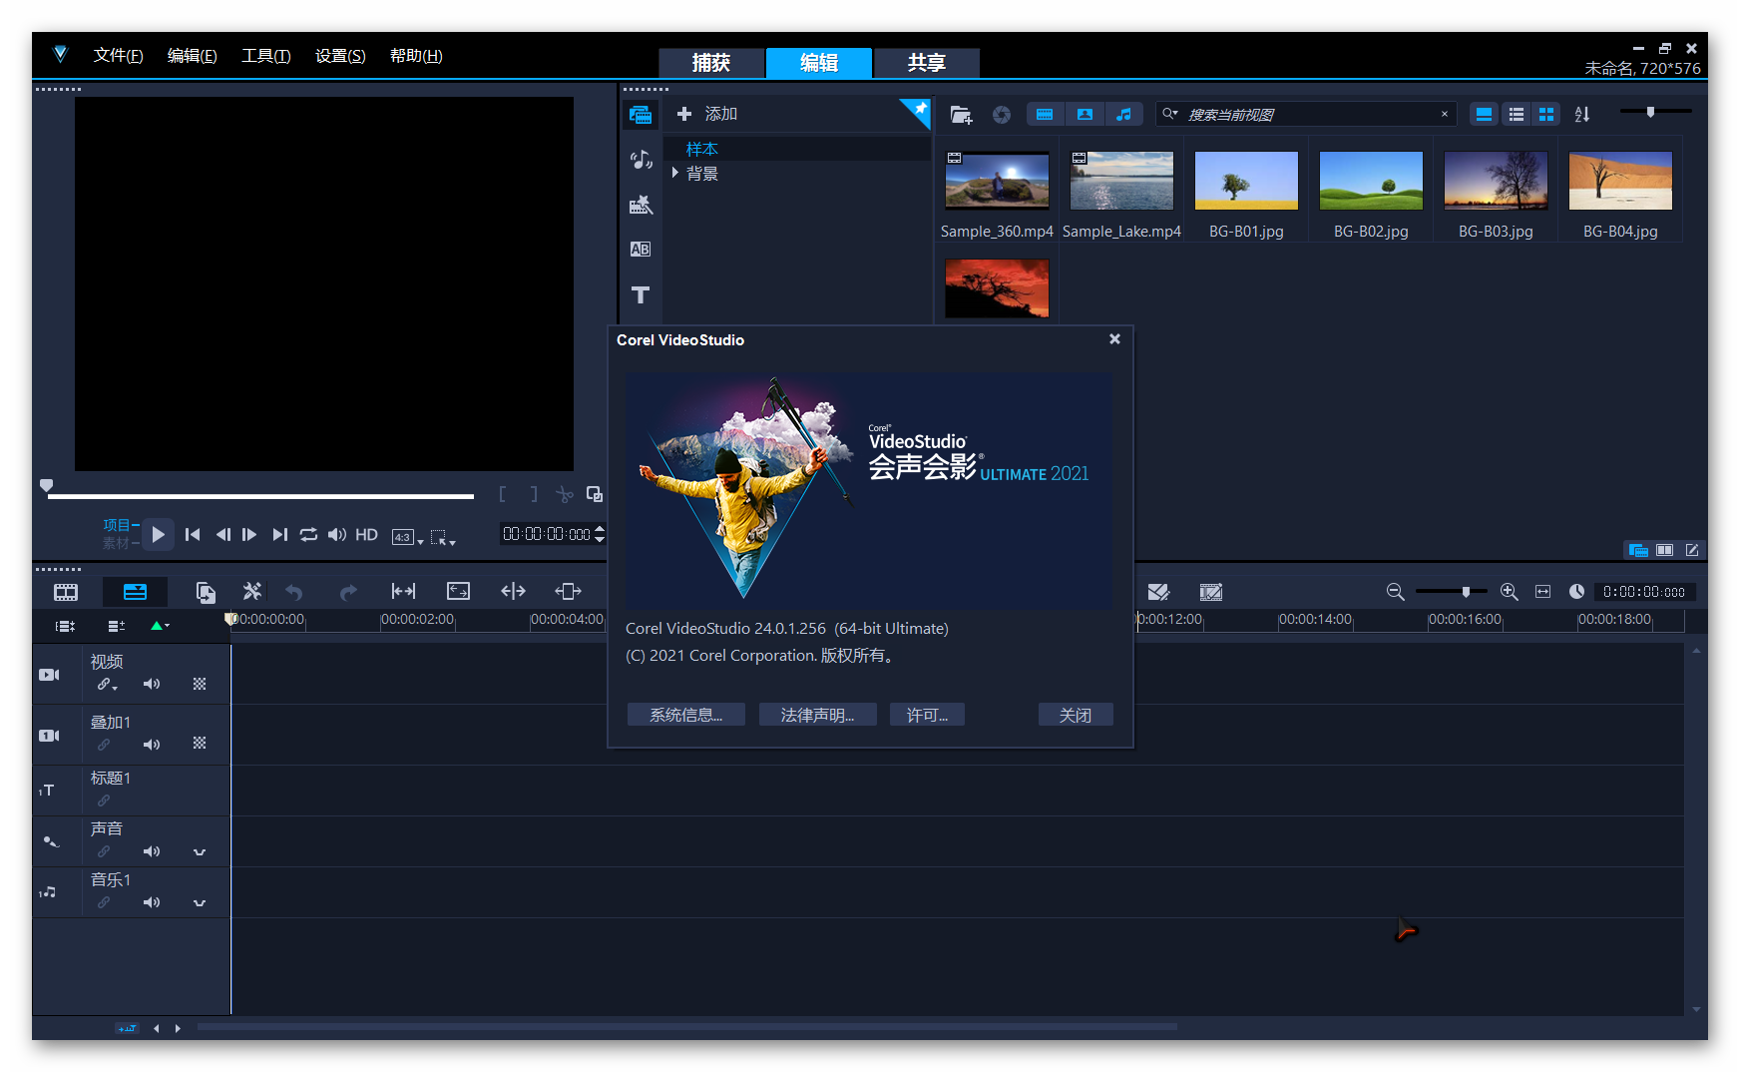Open the Media library panel icon
The width and height of the screenshot is (1740, 1072).
pos(641,115)
